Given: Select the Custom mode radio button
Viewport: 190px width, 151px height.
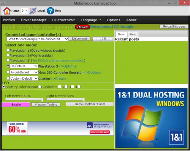Looking at the screenshot, I should [8, 78].
